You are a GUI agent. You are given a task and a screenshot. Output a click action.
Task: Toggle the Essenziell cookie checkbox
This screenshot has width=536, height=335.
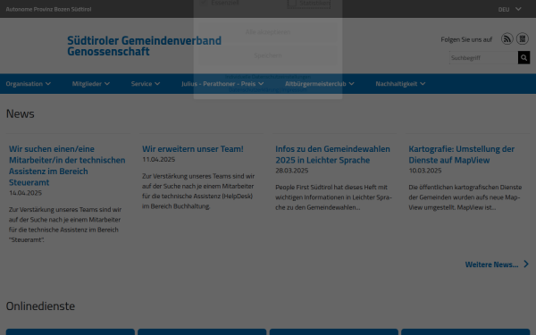click(204, 3)
